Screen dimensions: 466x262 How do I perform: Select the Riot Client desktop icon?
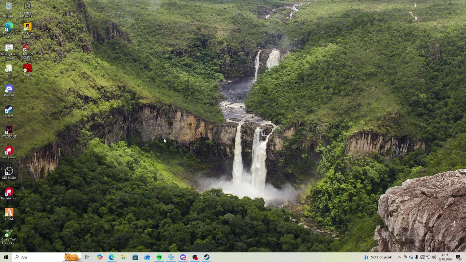[9, 153]
